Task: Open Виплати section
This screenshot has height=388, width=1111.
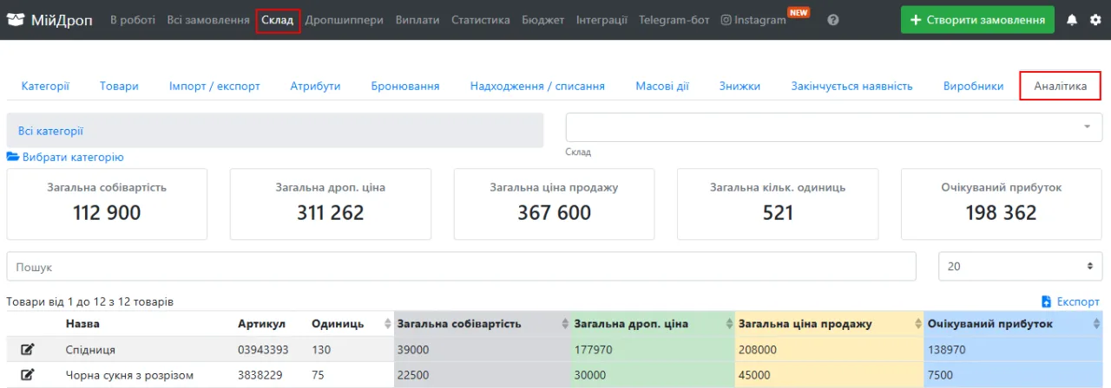Action: [417, 20]
